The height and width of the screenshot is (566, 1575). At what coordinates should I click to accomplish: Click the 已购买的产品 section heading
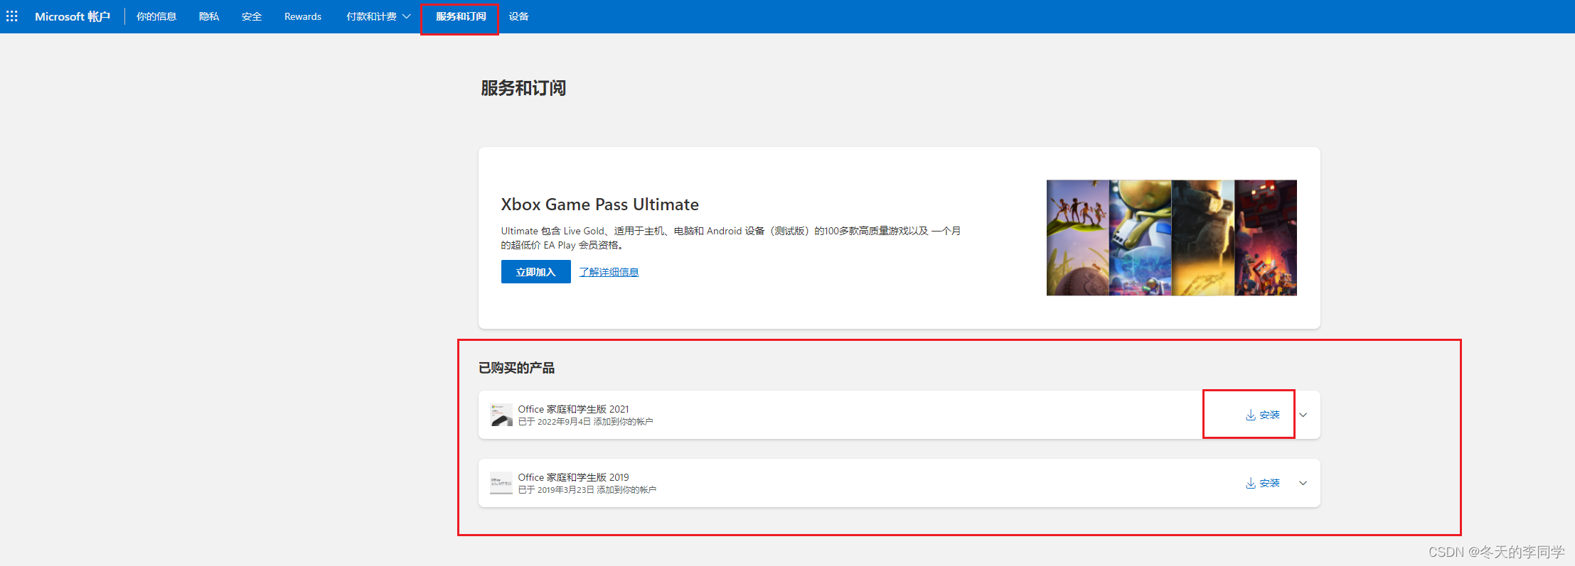(x=516, y=368)
